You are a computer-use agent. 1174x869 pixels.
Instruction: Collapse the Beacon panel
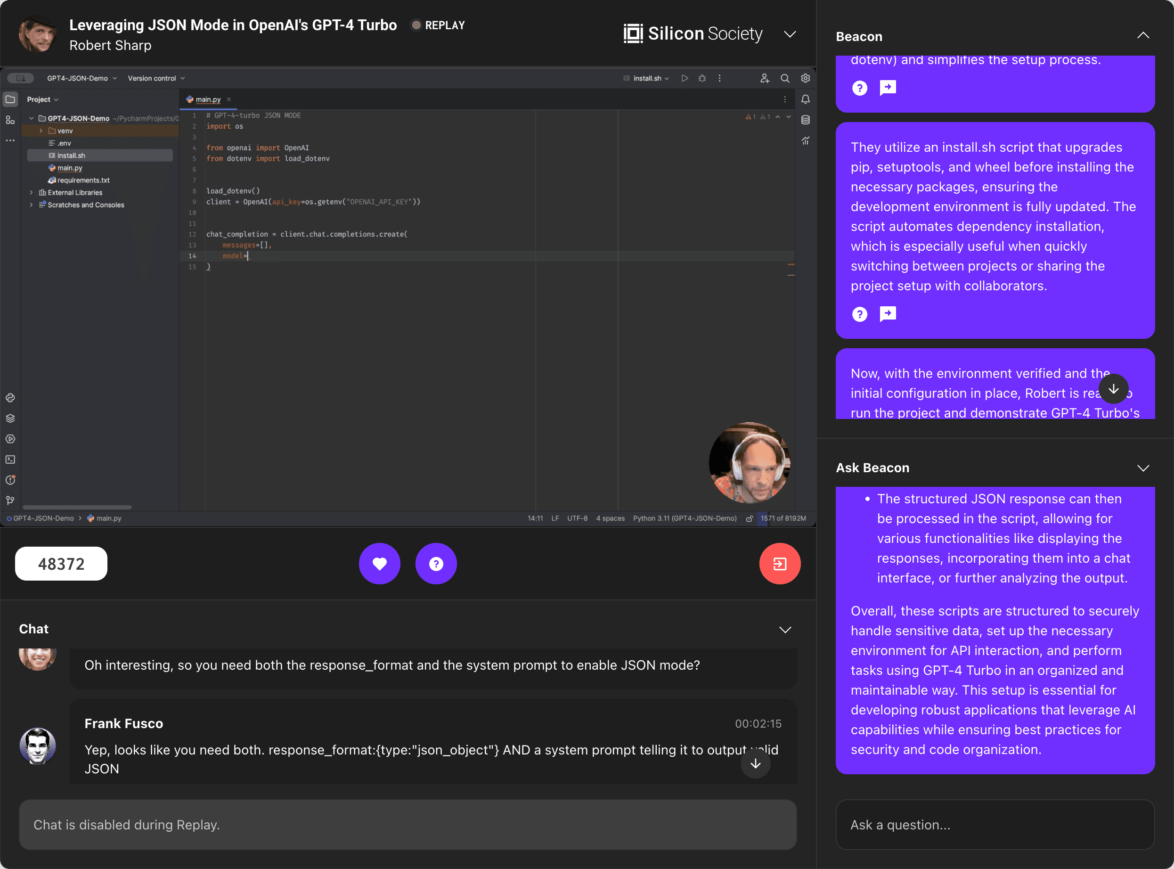(1144, 35)
